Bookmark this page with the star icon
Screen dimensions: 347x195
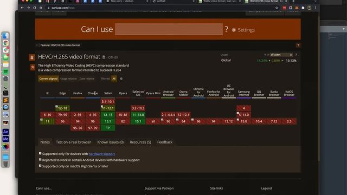(x=277, y=8)
